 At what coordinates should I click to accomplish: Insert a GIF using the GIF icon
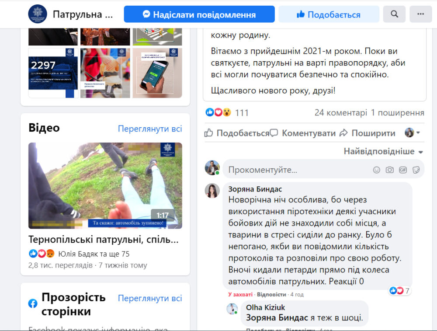[403, 170]
